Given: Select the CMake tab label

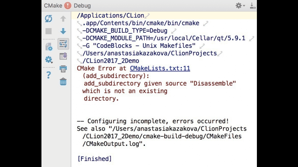Looking at the screenshot, I should [52, 5].
